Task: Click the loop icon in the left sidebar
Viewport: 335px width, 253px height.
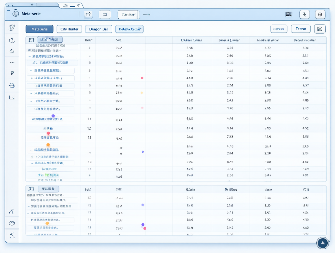Action: (x=12, y=40)
